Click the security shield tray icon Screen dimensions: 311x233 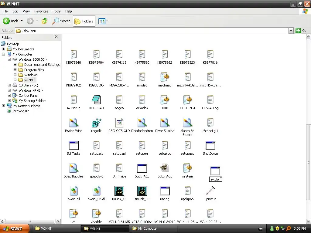[277, 228]
